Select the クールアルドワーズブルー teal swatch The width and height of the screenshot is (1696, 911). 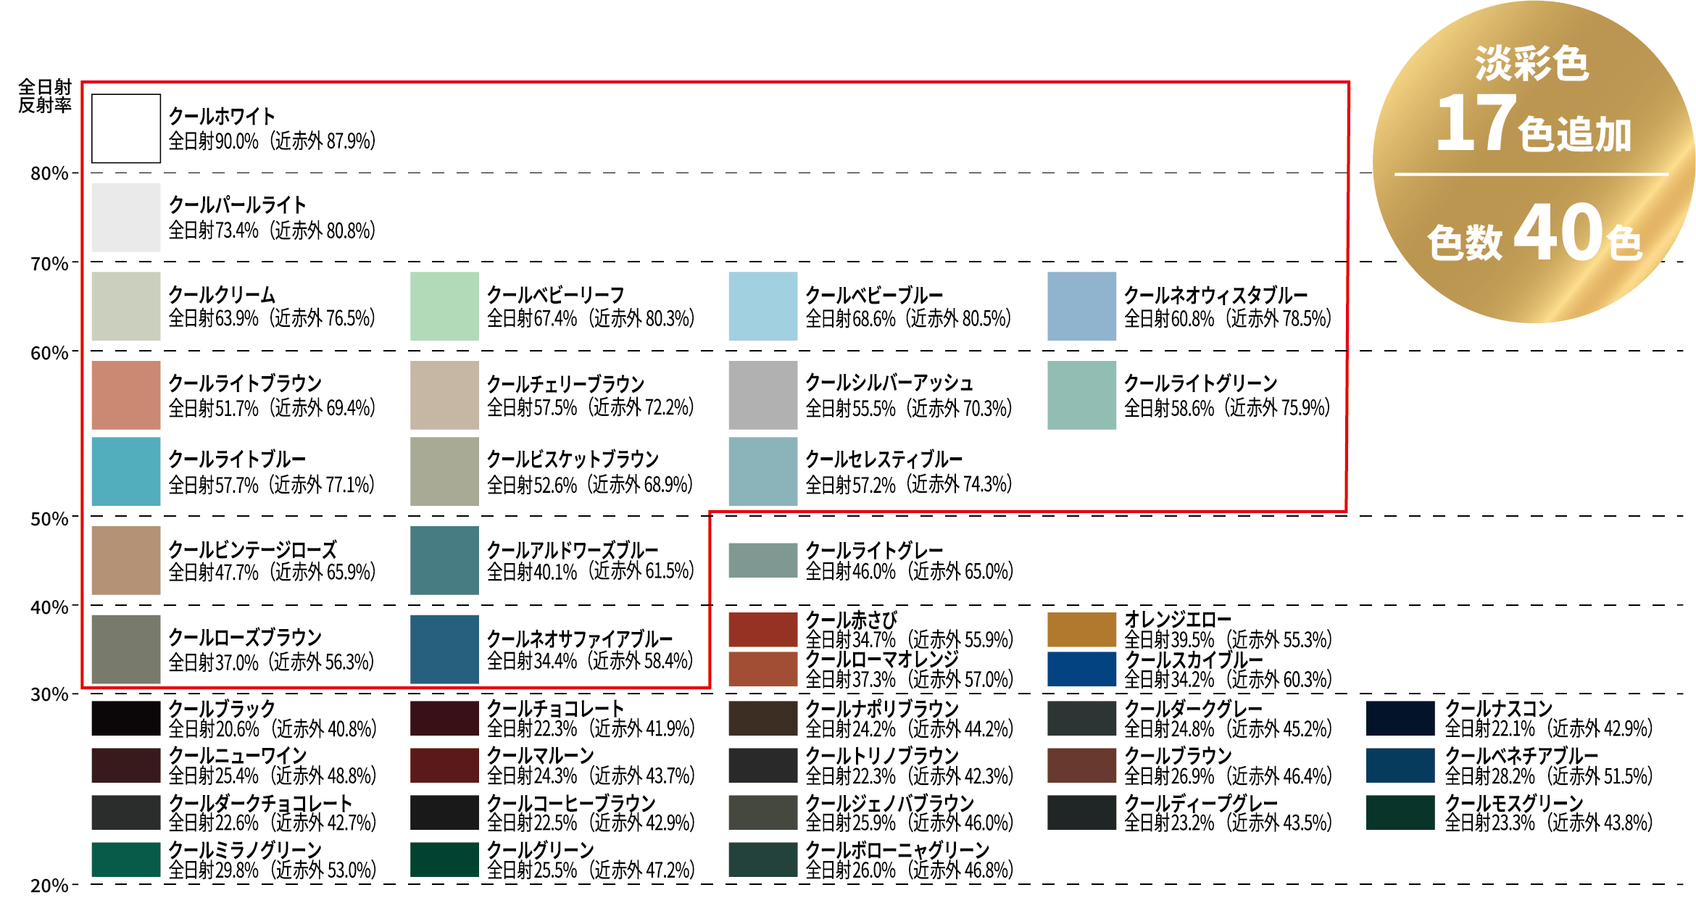coord(444,560)
